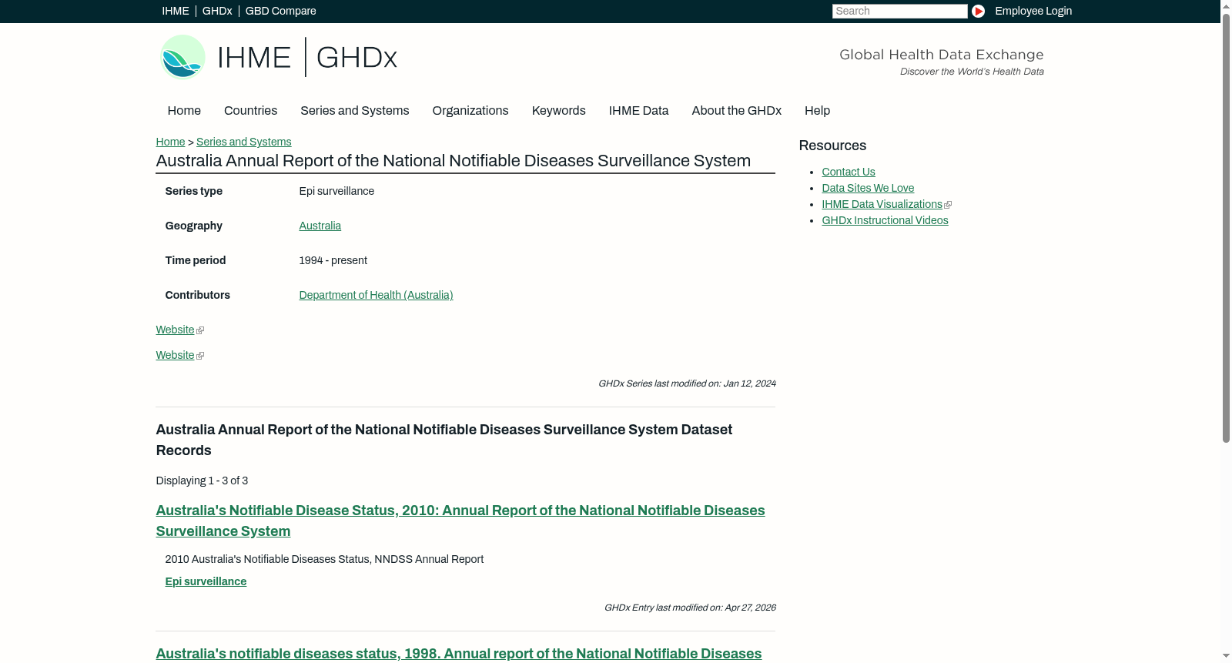The height and width of the screenshot is (663, 1232).
Task: Open Organizations menu
Action: (x=470, y=111)
